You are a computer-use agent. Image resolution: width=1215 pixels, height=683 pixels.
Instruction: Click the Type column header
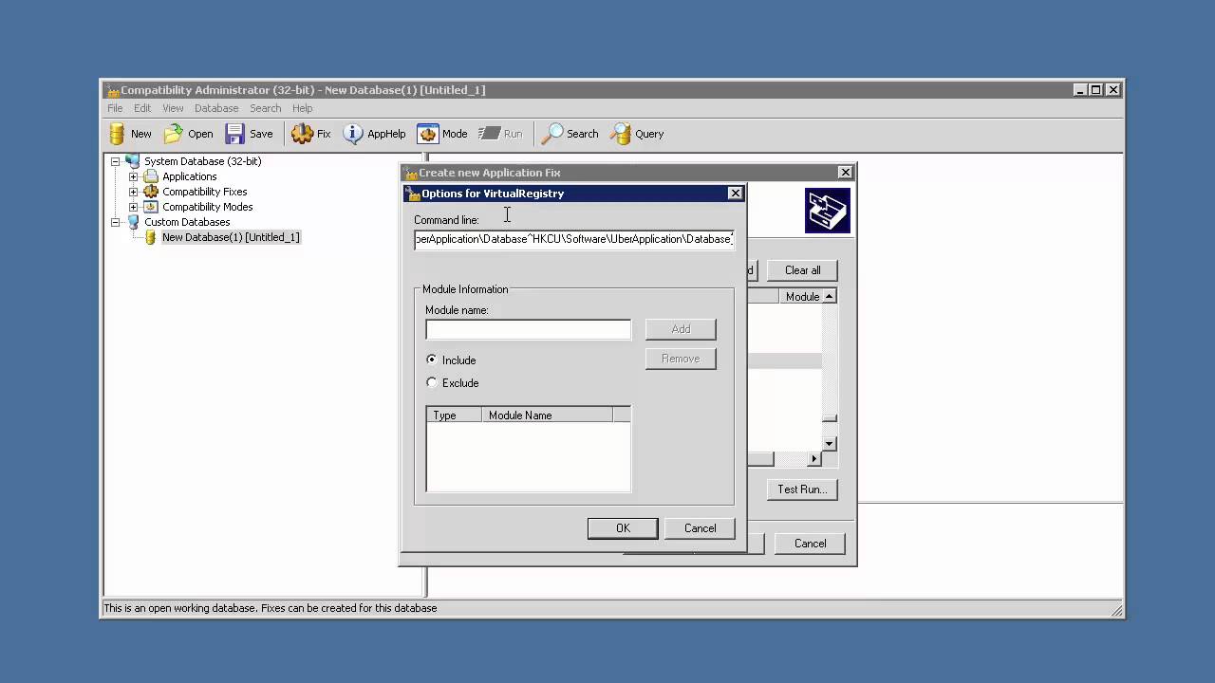tap(454, 415)
